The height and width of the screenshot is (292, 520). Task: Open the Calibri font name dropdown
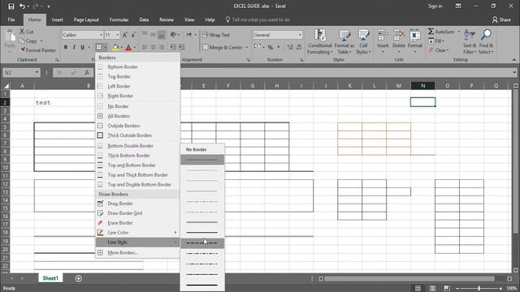101,35
